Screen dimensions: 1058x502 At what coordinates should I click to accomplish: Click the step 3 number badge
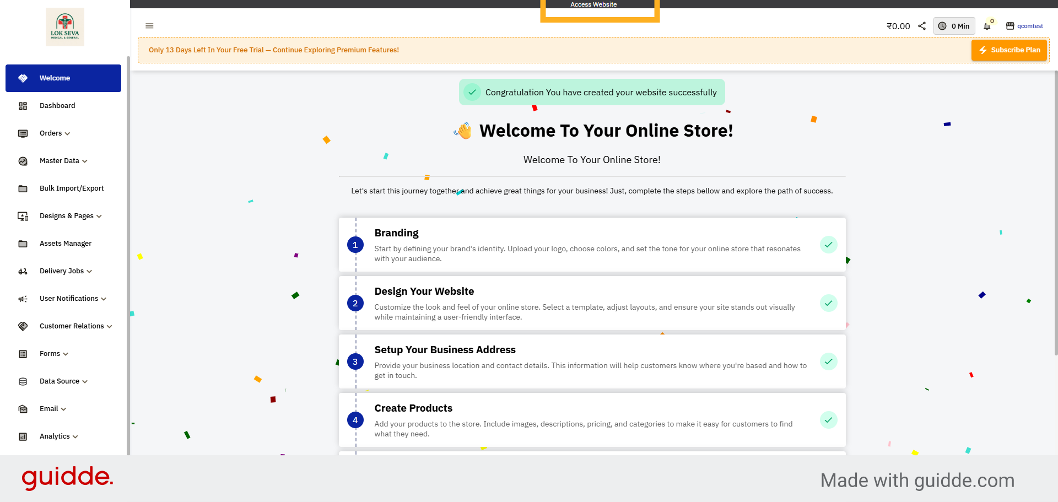355,361
